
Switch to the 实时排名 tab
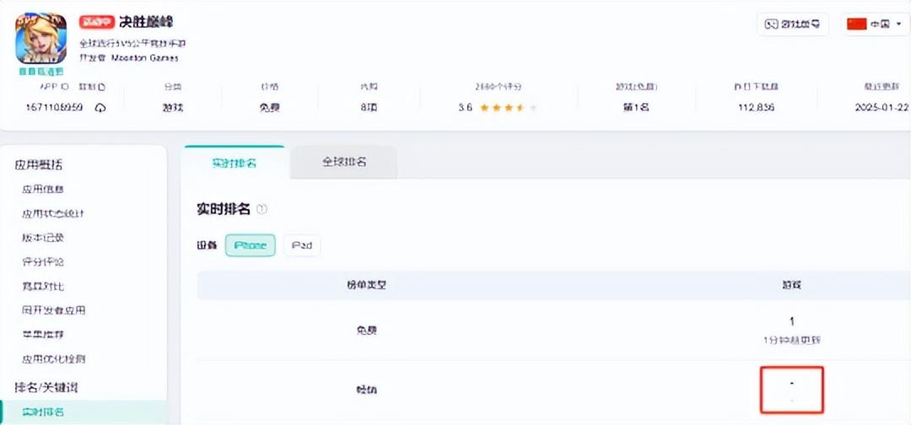234,162
